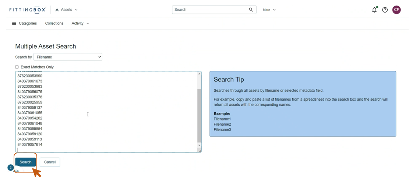Image resolution: width=416 pixels, height=178 pixels.
Task: Click the Assets triangle logo icon
Action: 57,10
